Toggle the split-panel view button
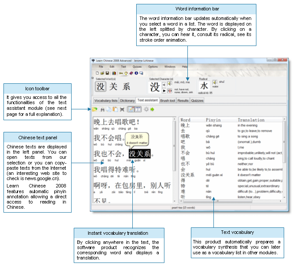This screenshot has height=266, width=295. pyautogui.click(x=138, y=109)
